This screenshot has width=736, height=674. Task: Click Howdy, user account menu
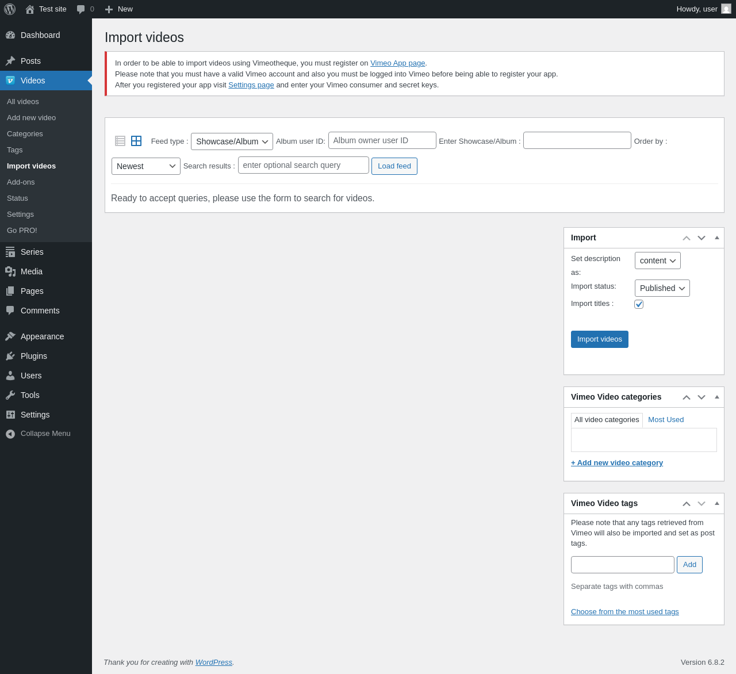pyautogui.click(x=704, y=9)
